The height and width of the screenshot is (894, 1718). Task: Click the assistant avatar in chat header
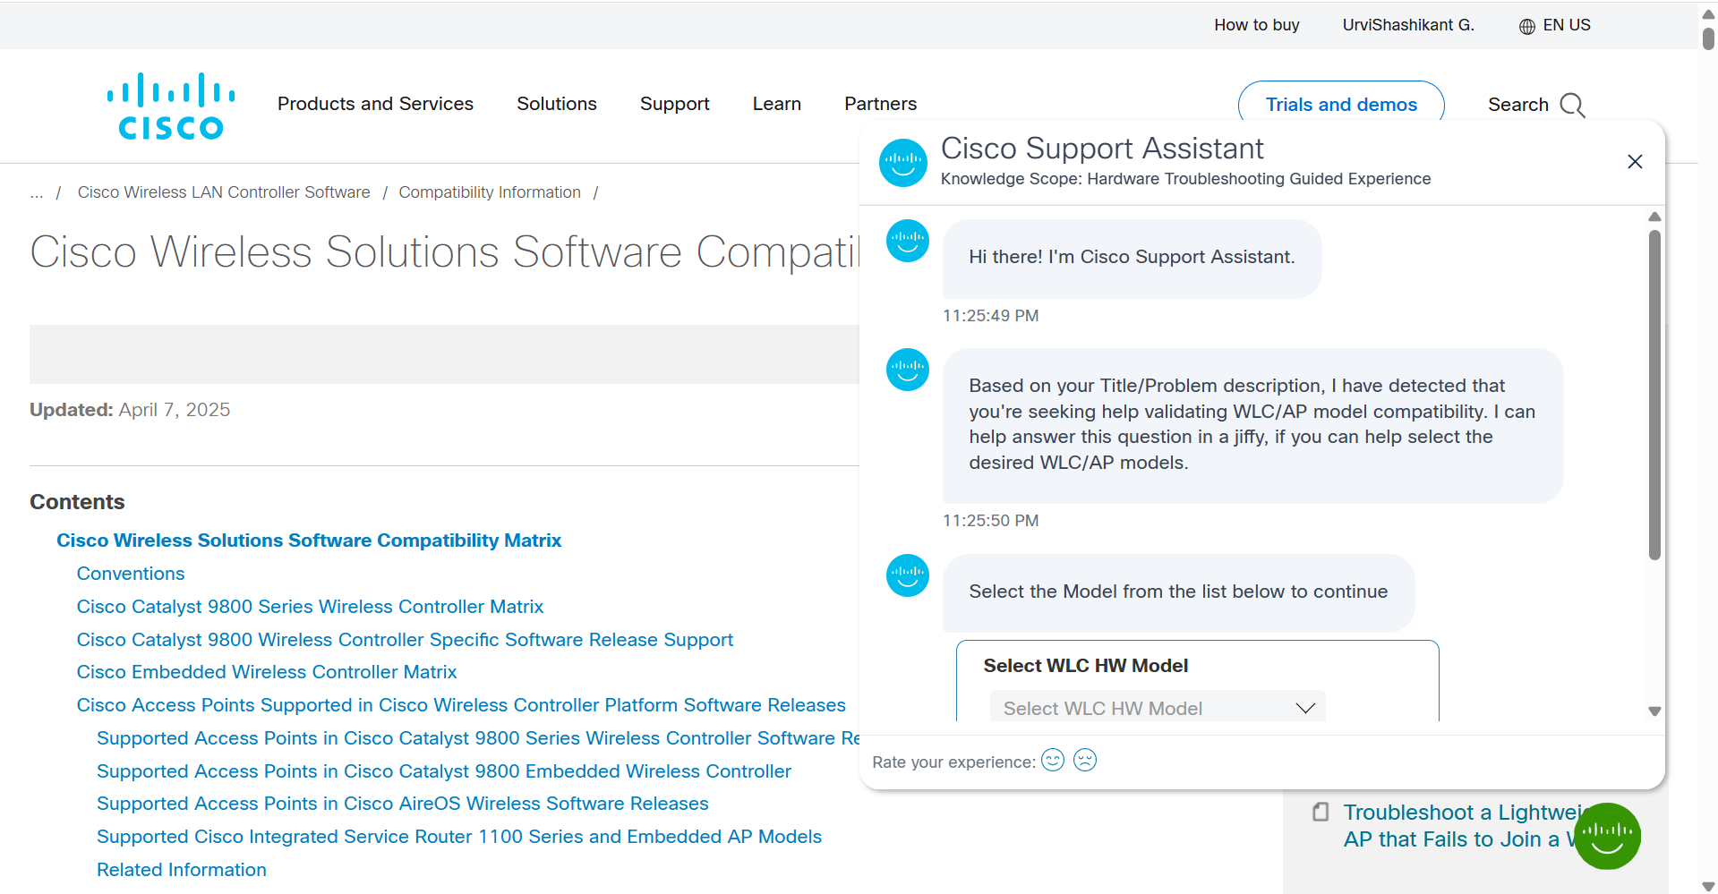tap(903, 163)
